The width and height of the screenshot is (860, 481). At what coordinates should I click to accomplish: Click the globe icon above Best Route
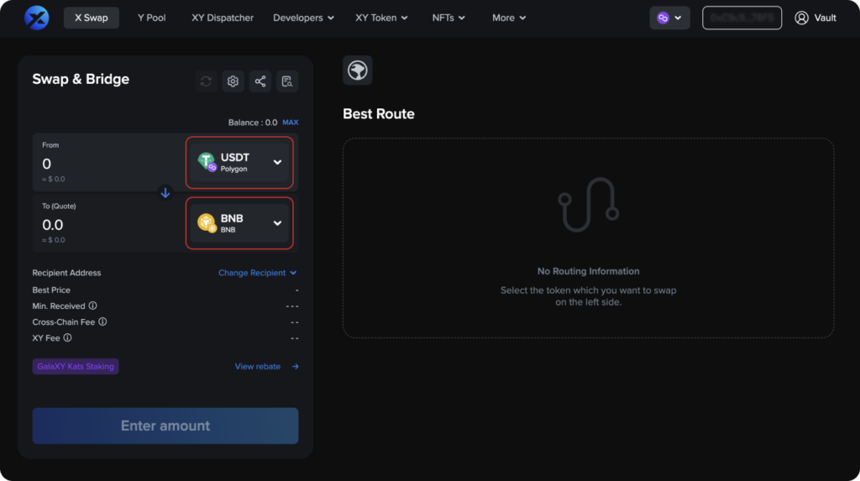358,71
